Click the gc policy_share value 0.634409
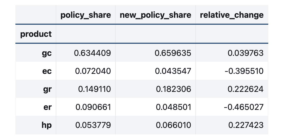The height and width of the screenshot is (140, 296). [x=92, y=53]
